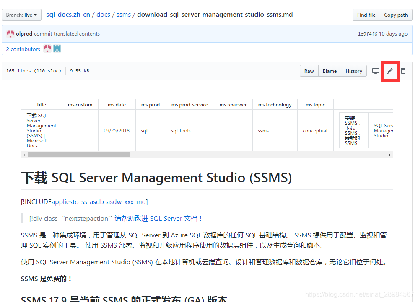The height and width of the screenshot is (302, 418).
Task: View Raw file content
Action: pyautogui.click(x=309, y=71)
